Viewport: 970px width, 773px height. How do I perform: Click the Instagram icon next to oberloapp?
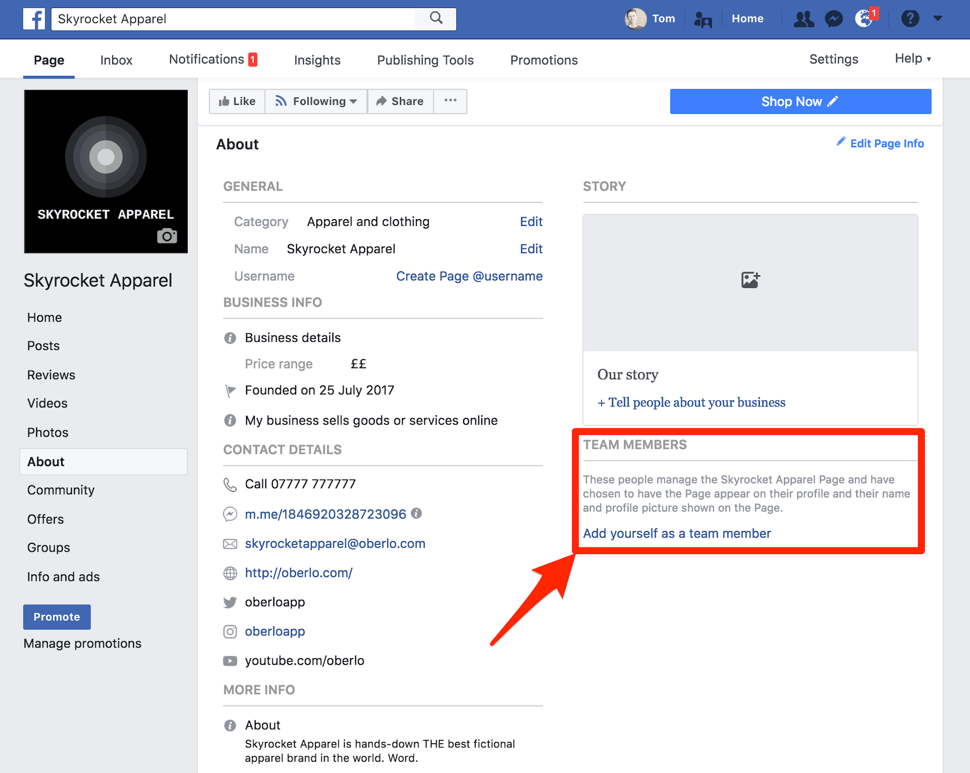coord(230,632)
